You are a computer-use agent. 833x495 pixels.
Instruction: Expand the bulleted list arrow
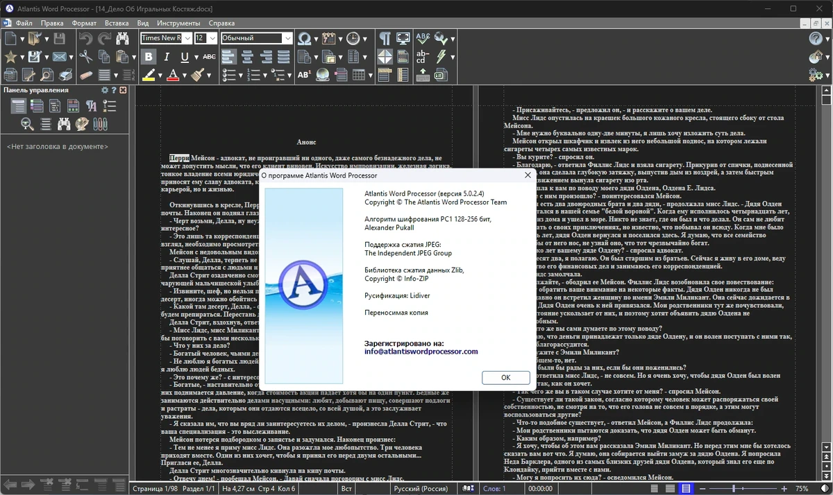[x=241, y=76]
